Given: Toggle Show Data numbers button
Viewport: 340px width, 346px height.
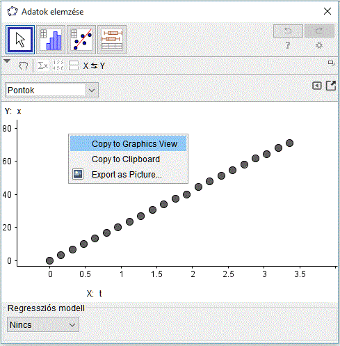Looking at the screenshot, I should [x=58, y=66].
